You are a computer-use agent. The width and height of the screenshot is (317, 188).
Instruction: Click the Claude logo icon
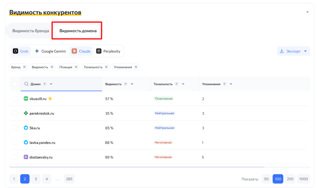pyautogui.click(x=74, y=51)
